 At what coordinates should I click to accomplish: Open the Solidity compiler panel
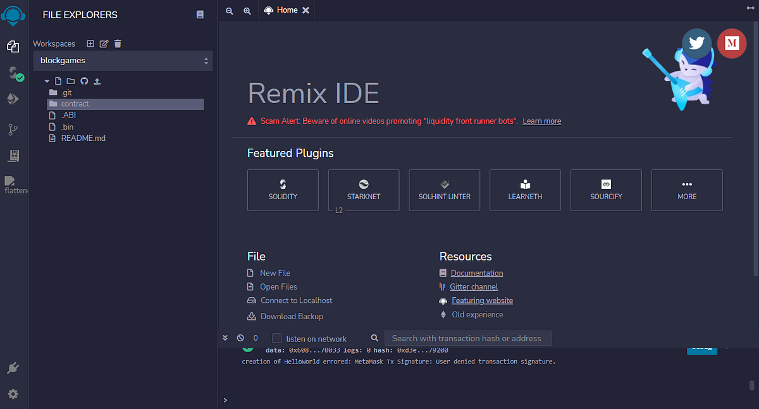tap(13, 73)
